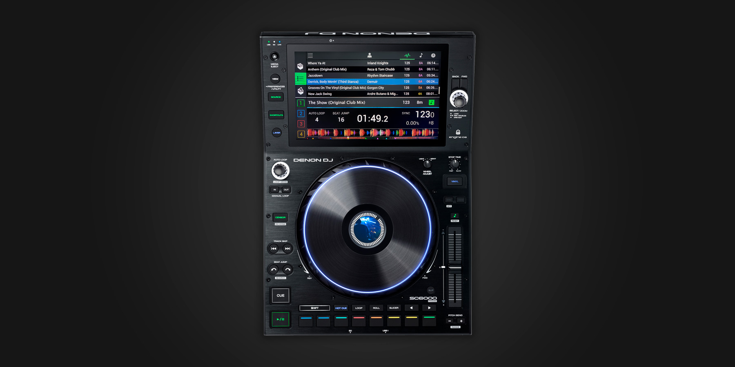
Task: Tap the 01:49.2 time display
Action: point(372,119)
